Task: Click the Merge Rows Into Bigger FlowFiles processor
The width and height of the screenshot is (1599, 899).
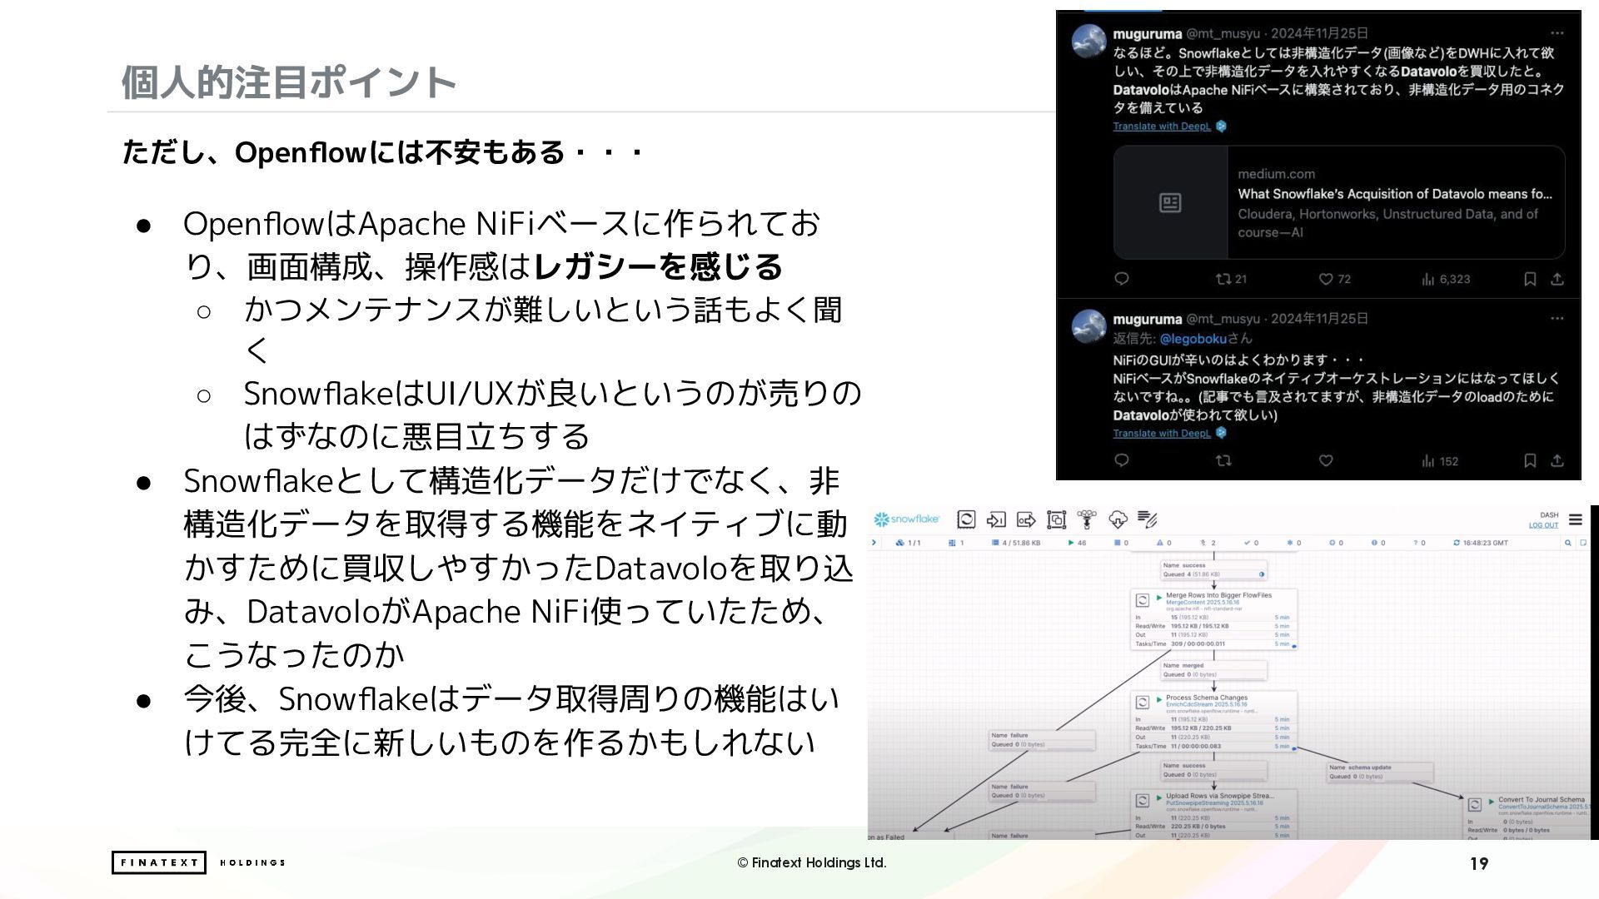Action: pos(1213,619)
